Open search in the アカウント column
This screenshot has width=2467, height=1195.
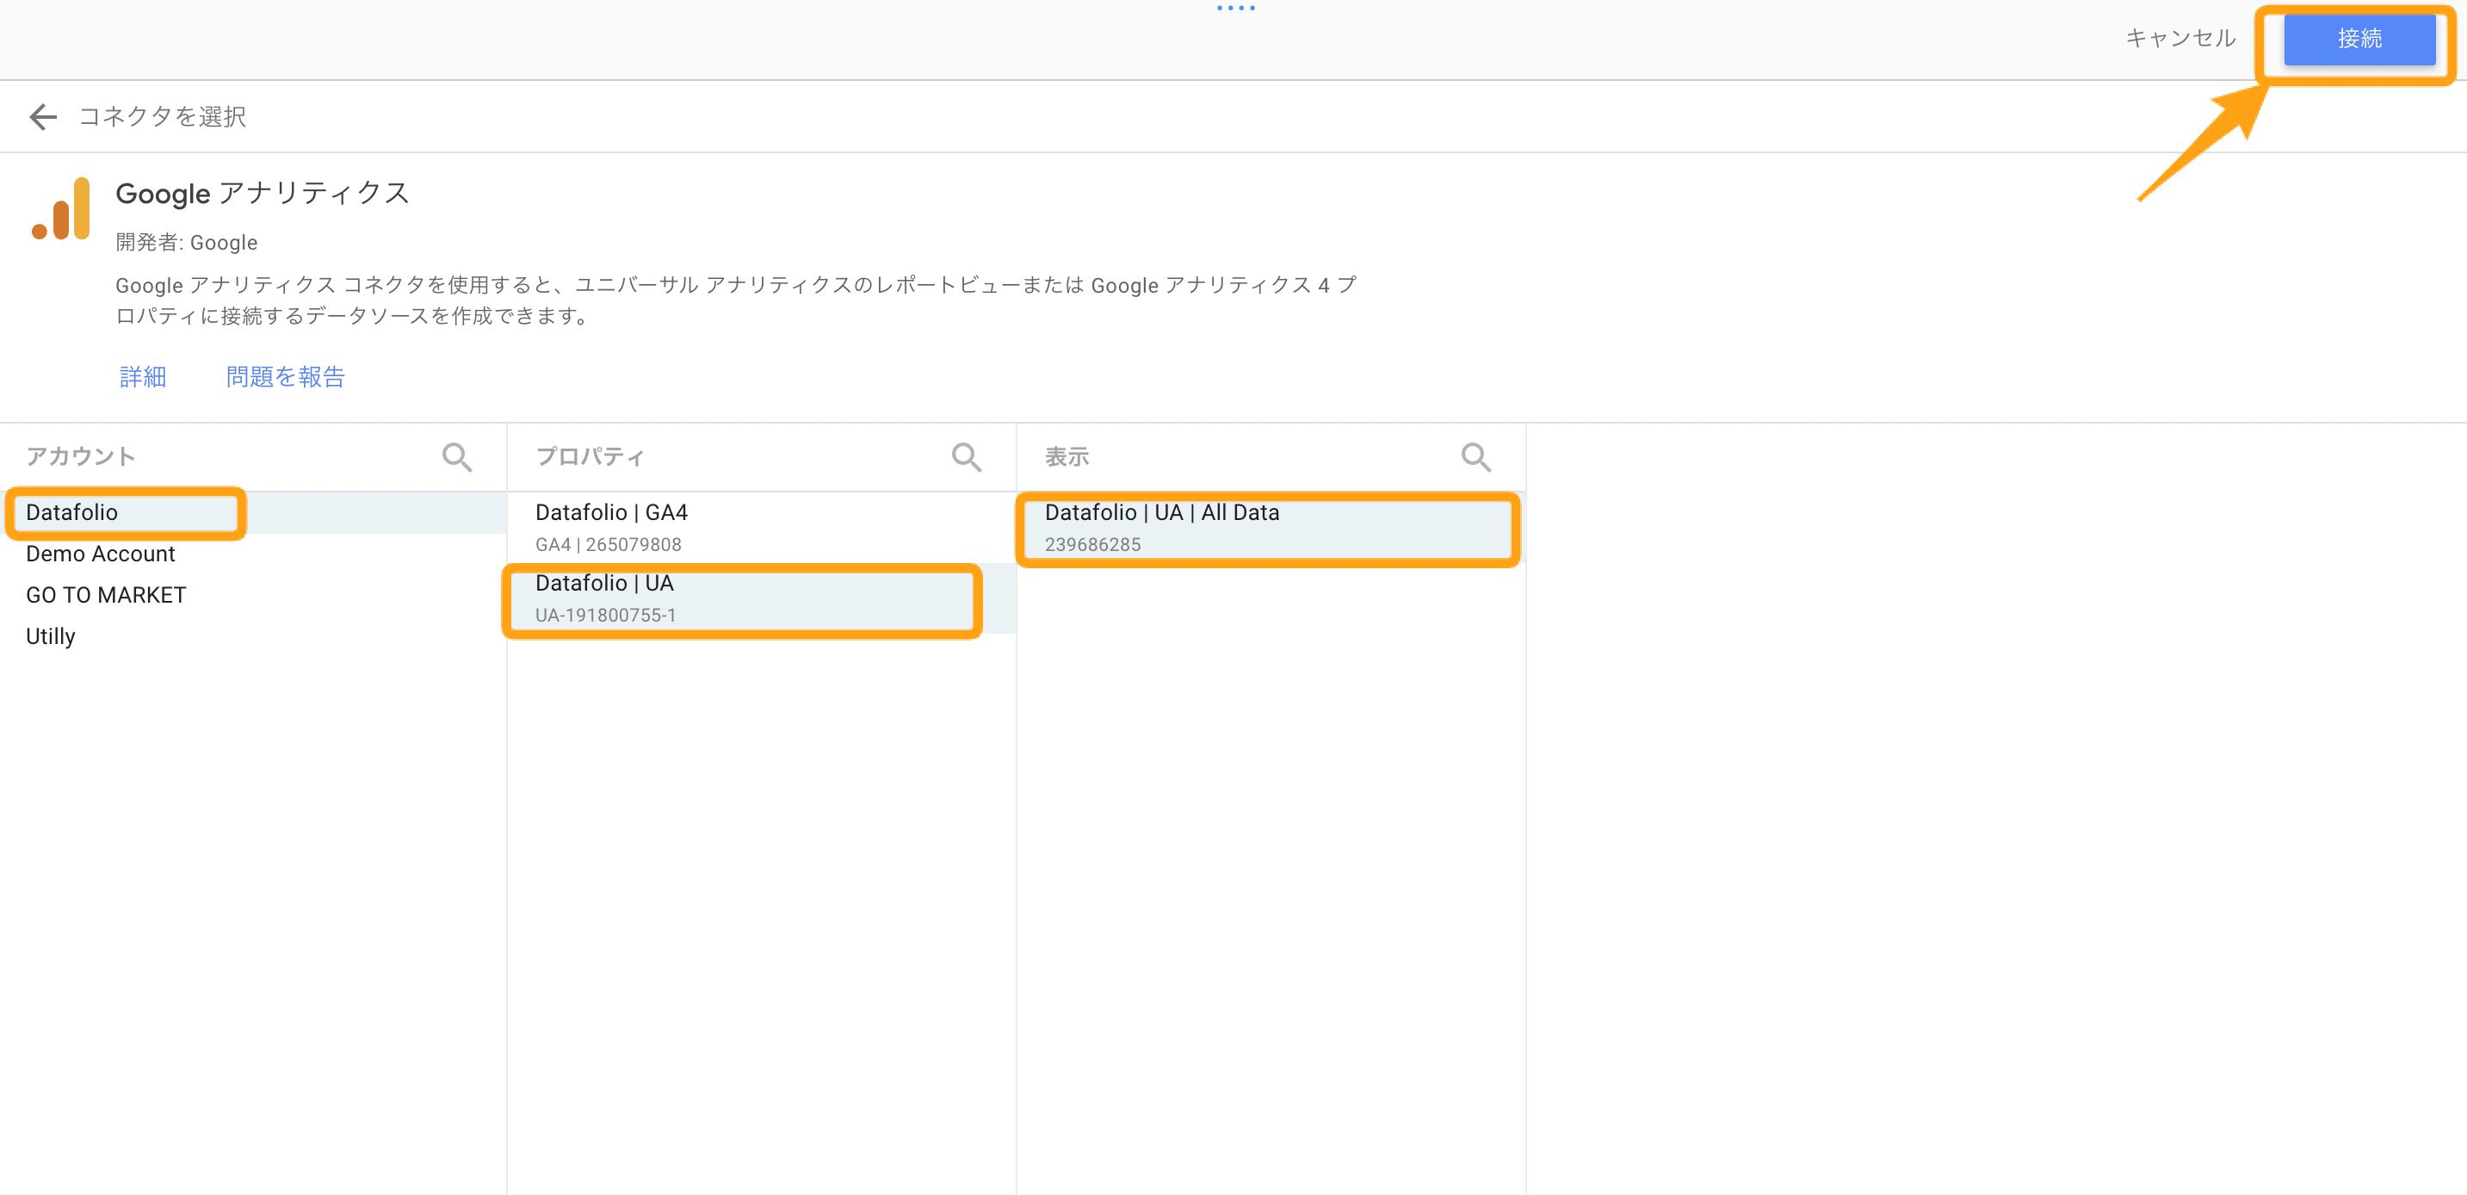[457, 457]
